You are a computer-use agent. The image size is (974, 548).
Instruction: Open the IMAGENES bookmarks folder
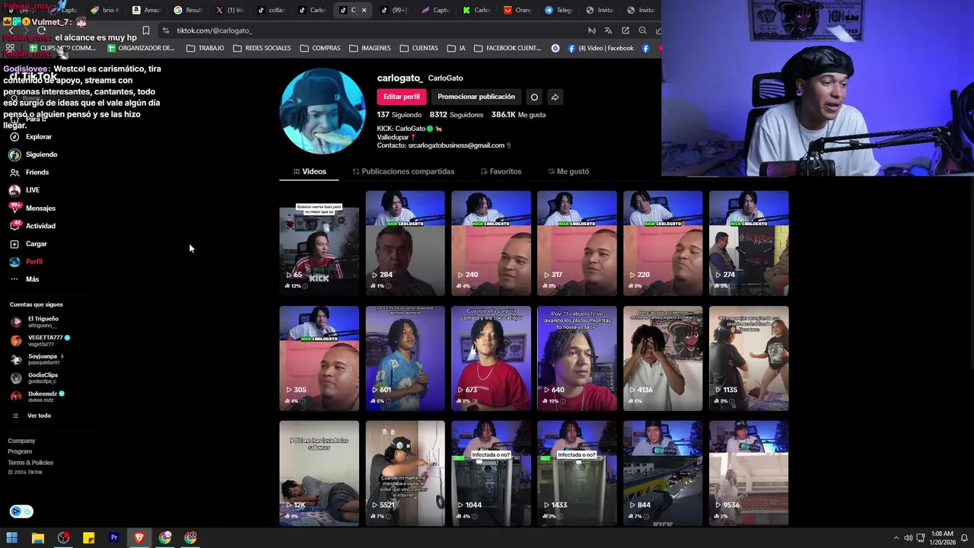369,48
